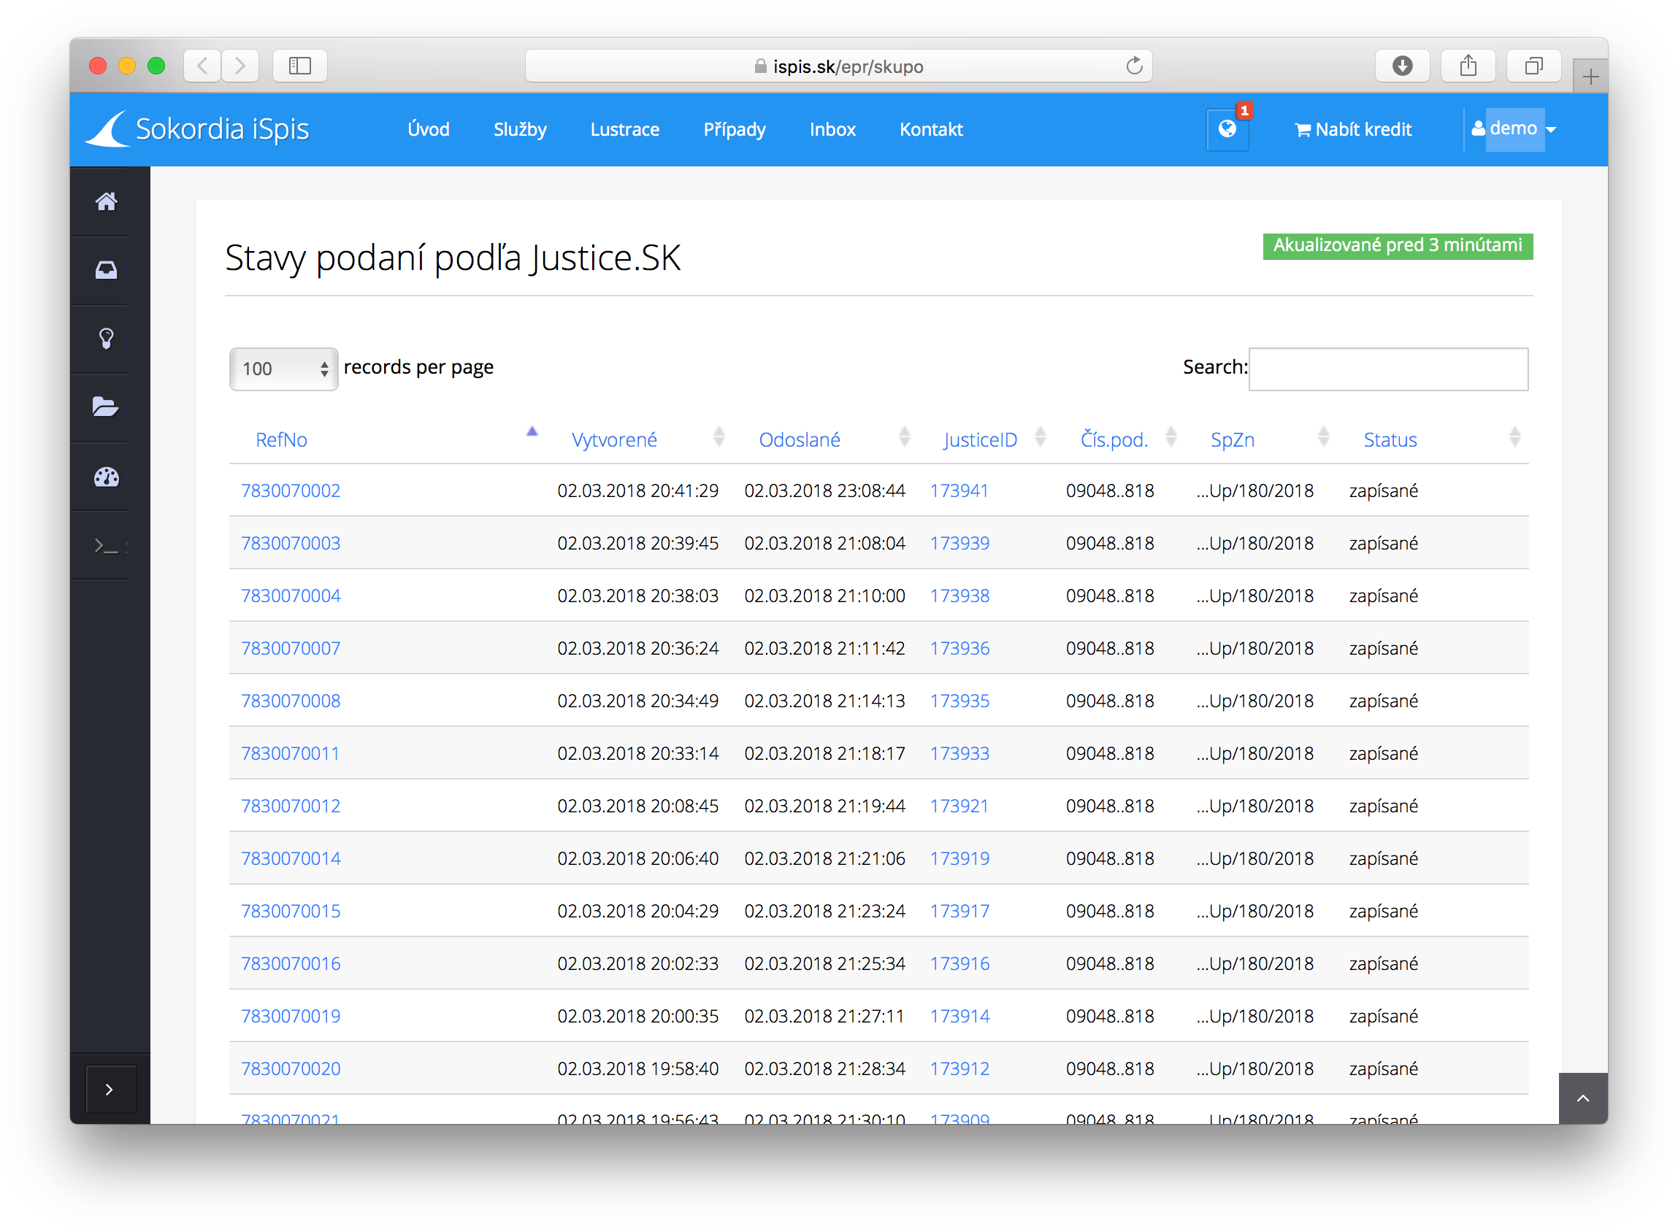Image resolution: width=1678 pixels, height=1232 pixels.
Task: Open the terminal prompt sidebar icon
Action: (x=106, y=546)
